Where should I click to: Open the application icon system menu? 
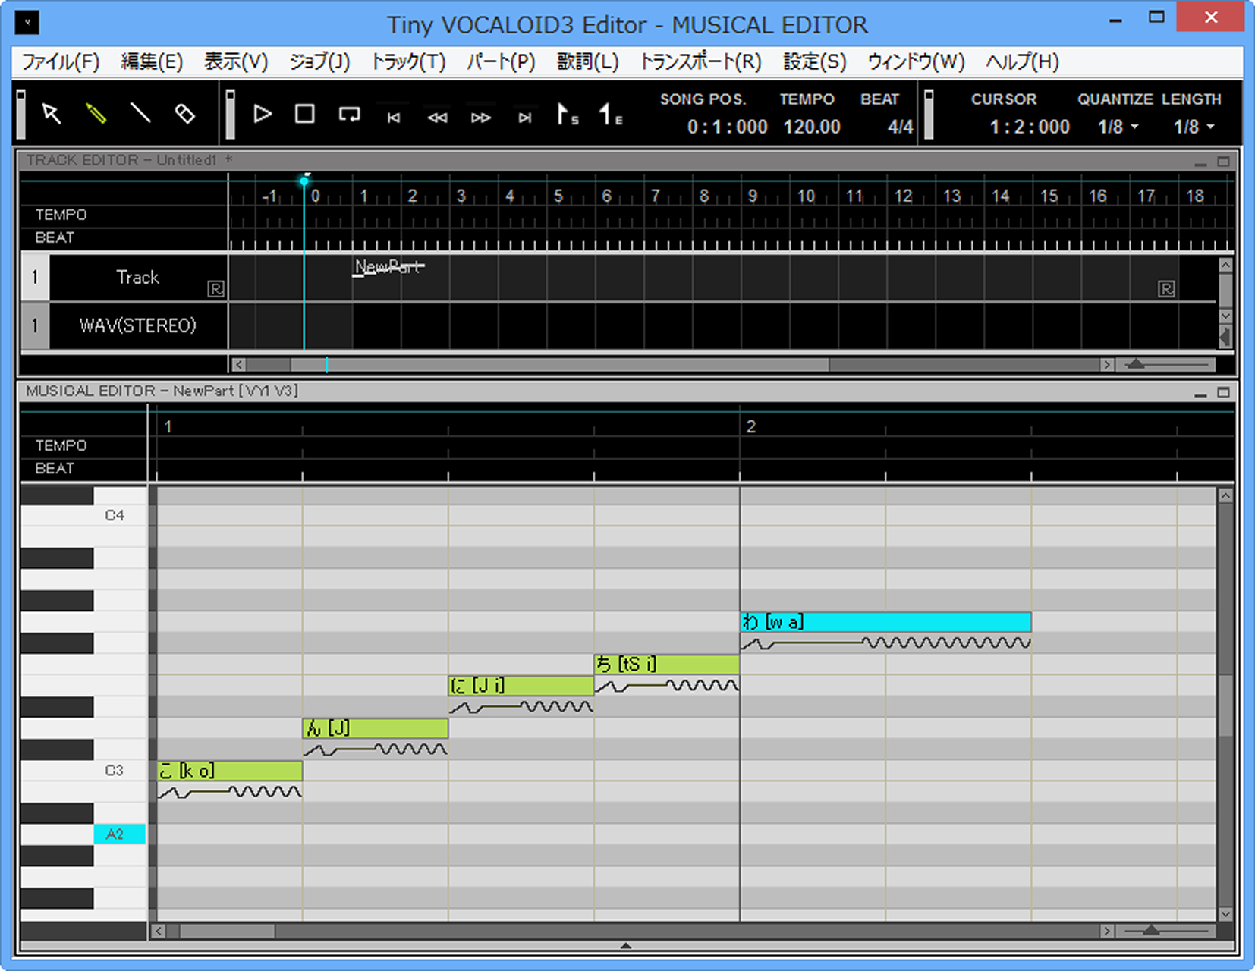[27, 22]
